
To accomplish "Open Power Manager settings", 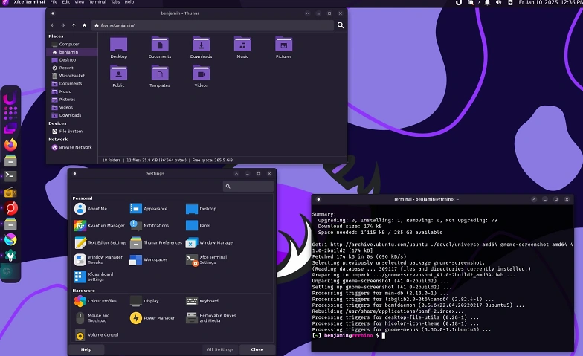I will (x=152, y=318).
